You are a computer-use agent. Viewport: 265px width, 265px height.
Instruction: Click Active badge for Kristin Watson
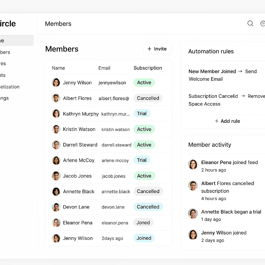[x=144, y=129]
